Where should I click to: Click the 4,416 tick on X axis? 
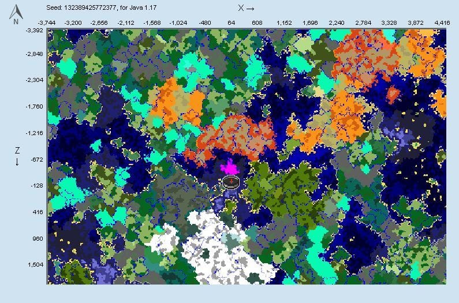click(441, 23)
